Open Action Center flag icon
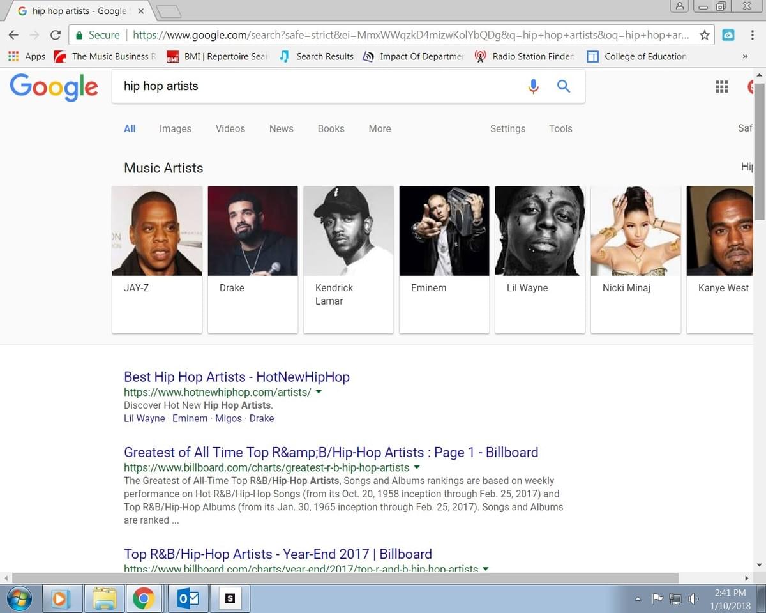 (657, 599)
